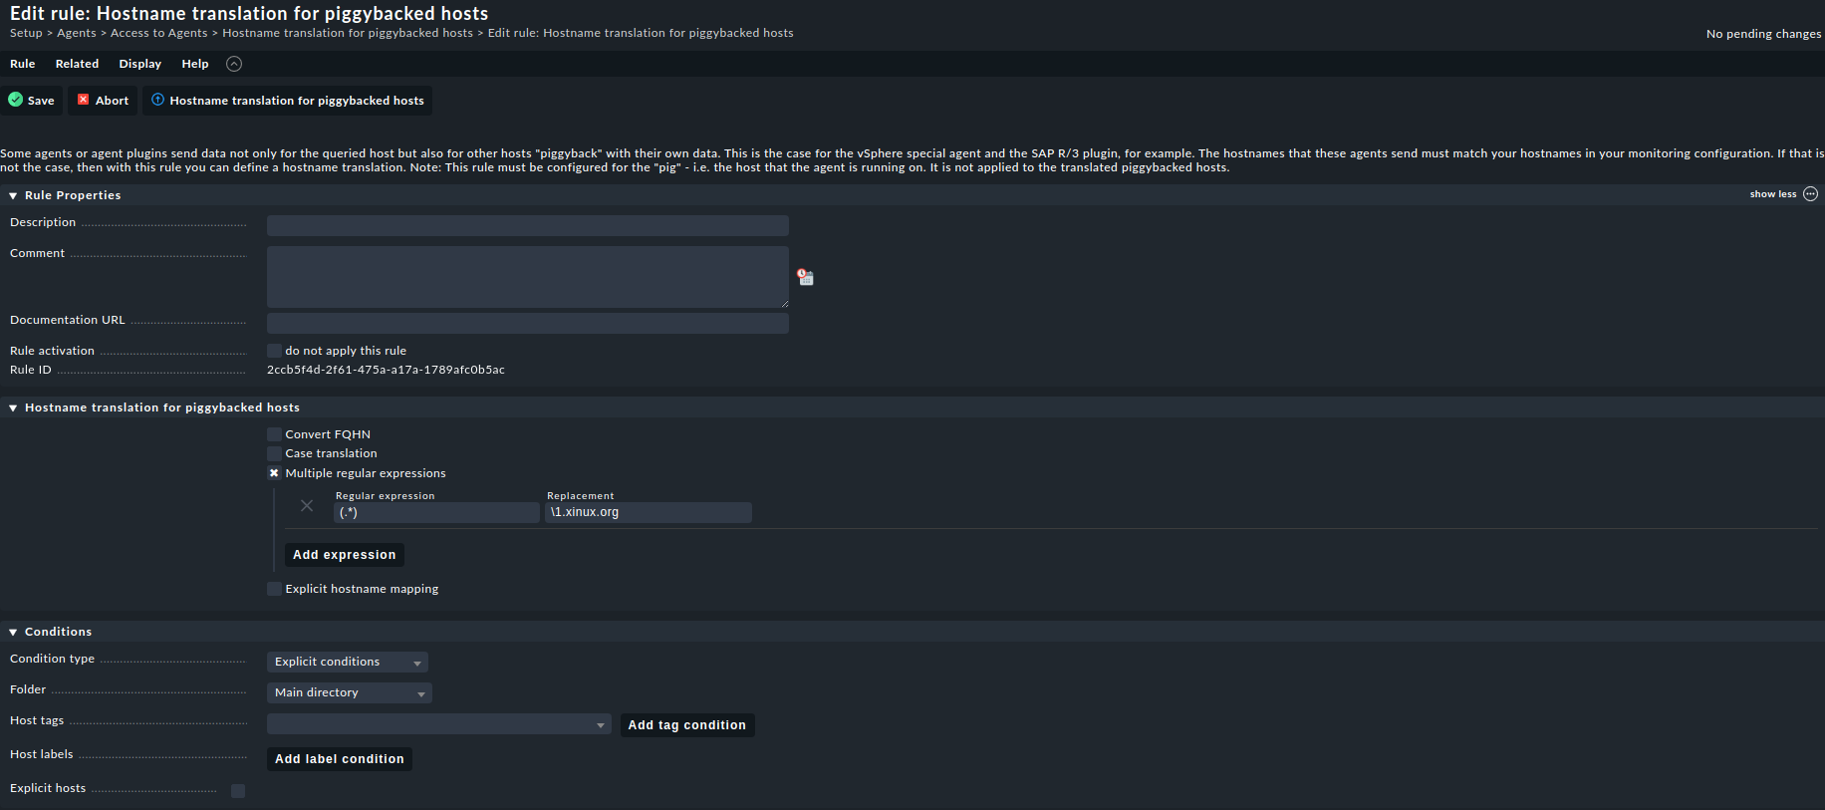The width and height of the screenshot is (1825, 810).
Task: Click the Add expression button
Action: coord(344,555)
